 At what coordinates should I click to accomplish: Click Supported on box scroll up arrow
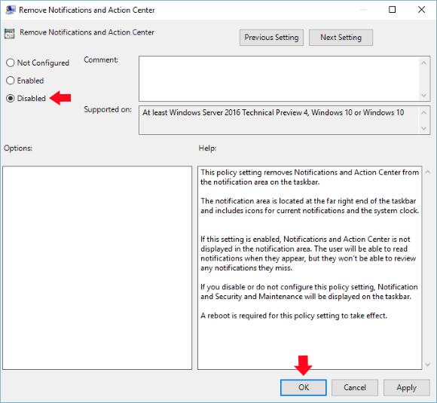tap(424, 112)
